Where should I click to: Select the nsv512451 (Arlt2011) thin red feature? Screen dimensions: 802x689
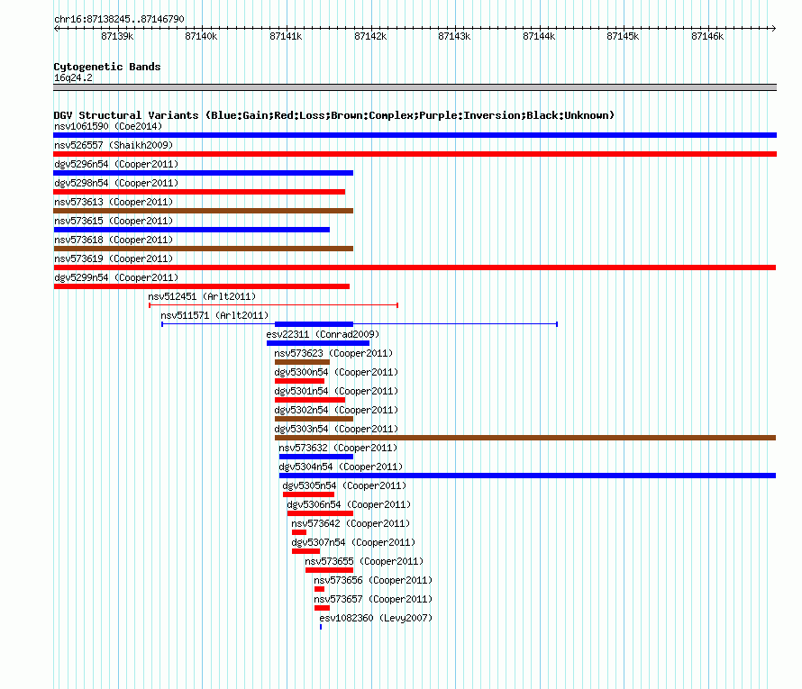click(x=274, y=305)
